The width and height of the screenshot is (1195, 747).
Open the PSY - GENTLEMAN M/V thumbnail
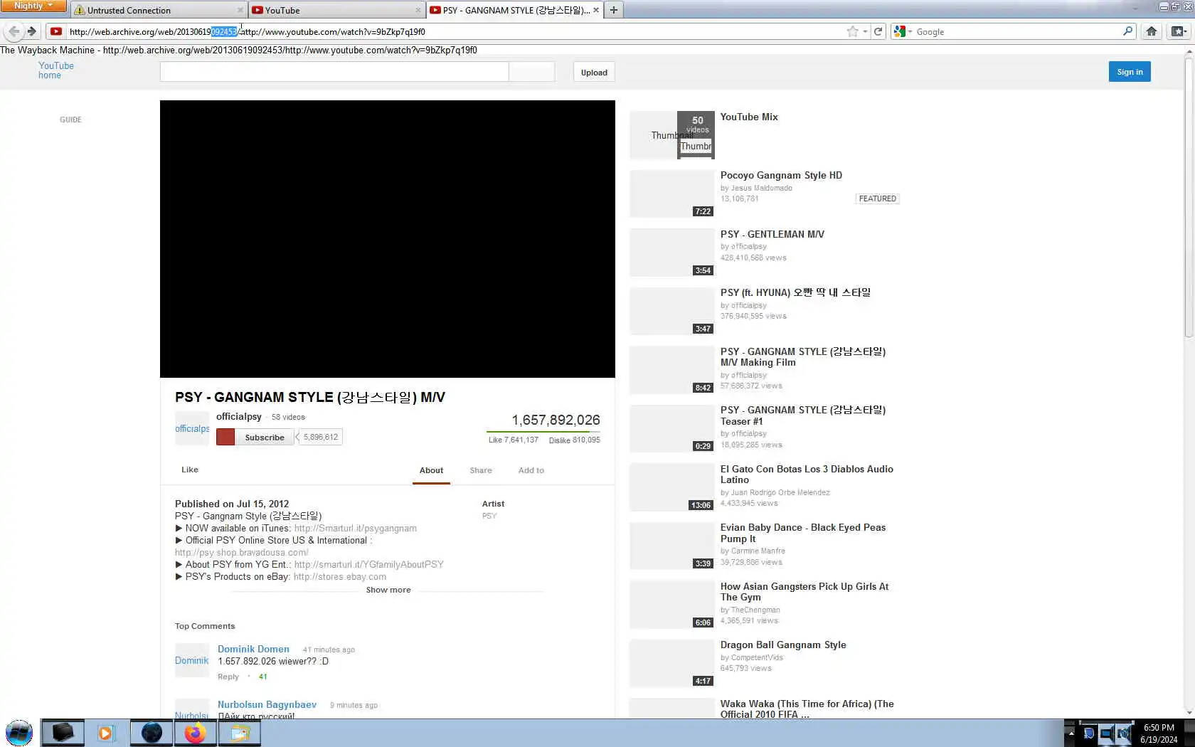coord(672,253)
